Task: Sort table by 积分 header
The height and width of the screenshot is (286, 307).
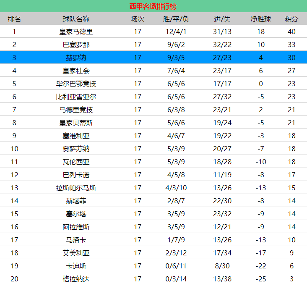Action: pos(291,19)
